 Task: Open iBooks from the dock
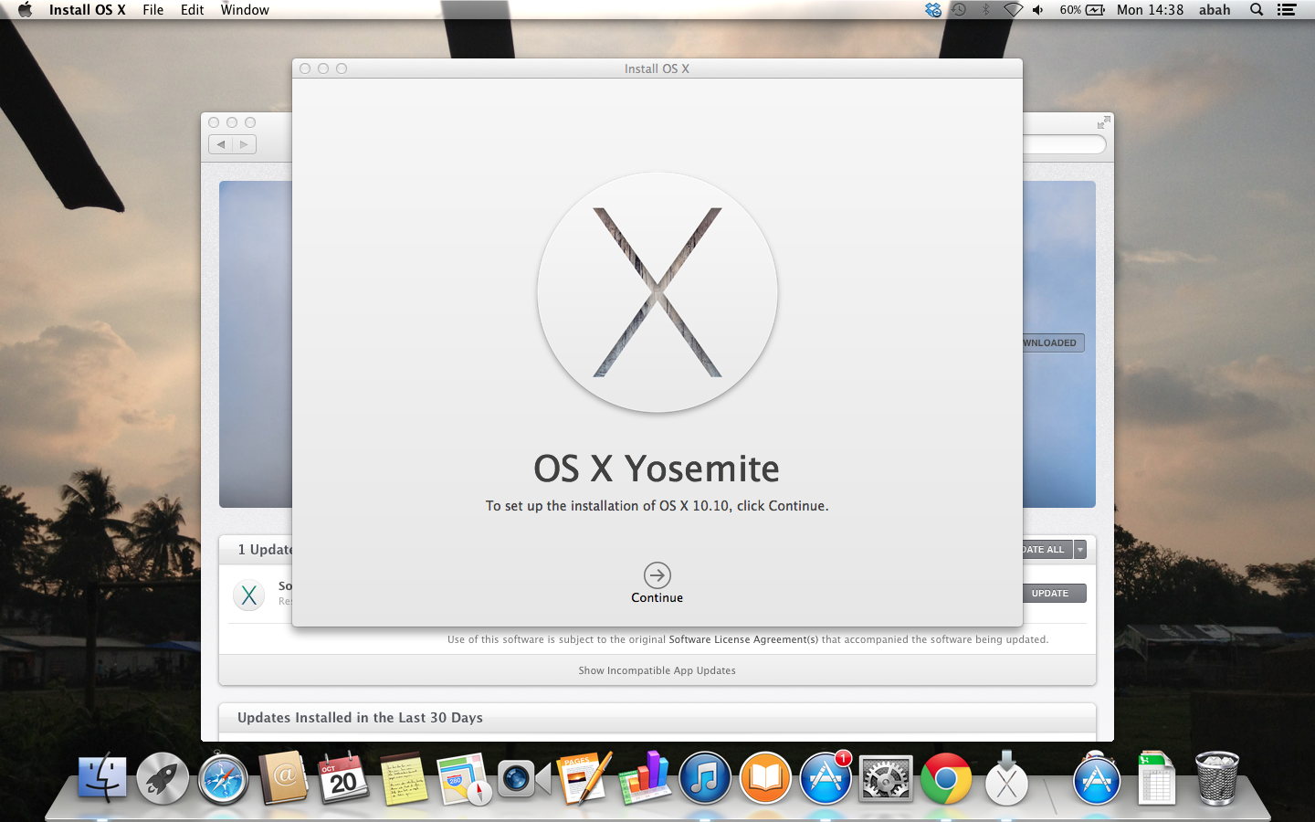pos(764,779)
